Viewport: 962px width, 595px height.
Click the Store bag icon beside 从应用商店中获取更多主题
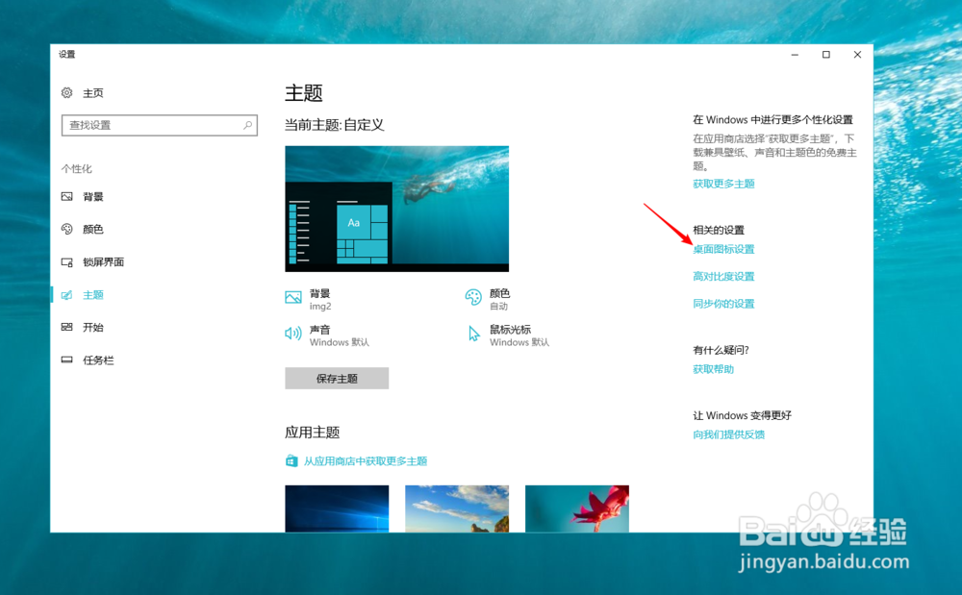pos(291,460)
